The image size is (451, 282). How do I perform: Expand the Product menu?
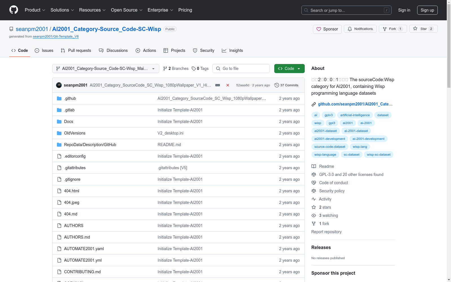(x=35, y=10)
